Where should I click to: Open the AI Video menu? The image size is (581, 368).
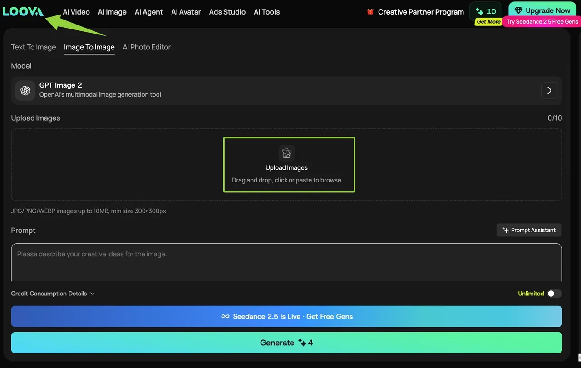(x=76, y=12)
